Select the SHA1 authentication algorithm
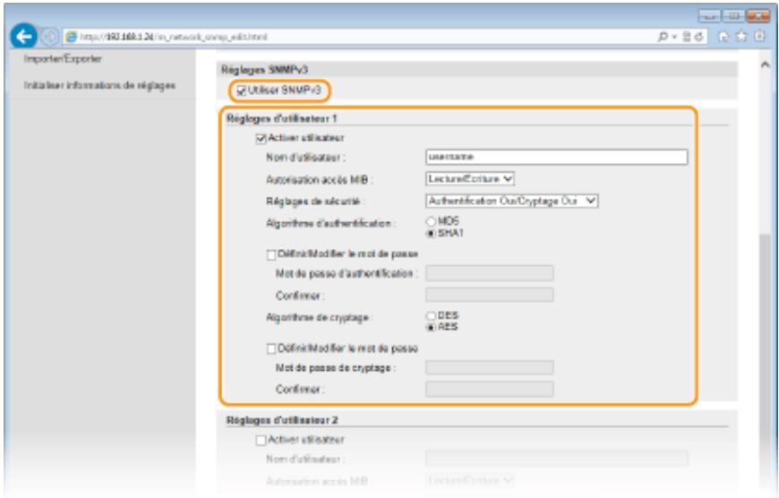The image size is (779, 498). click(431, 233)
